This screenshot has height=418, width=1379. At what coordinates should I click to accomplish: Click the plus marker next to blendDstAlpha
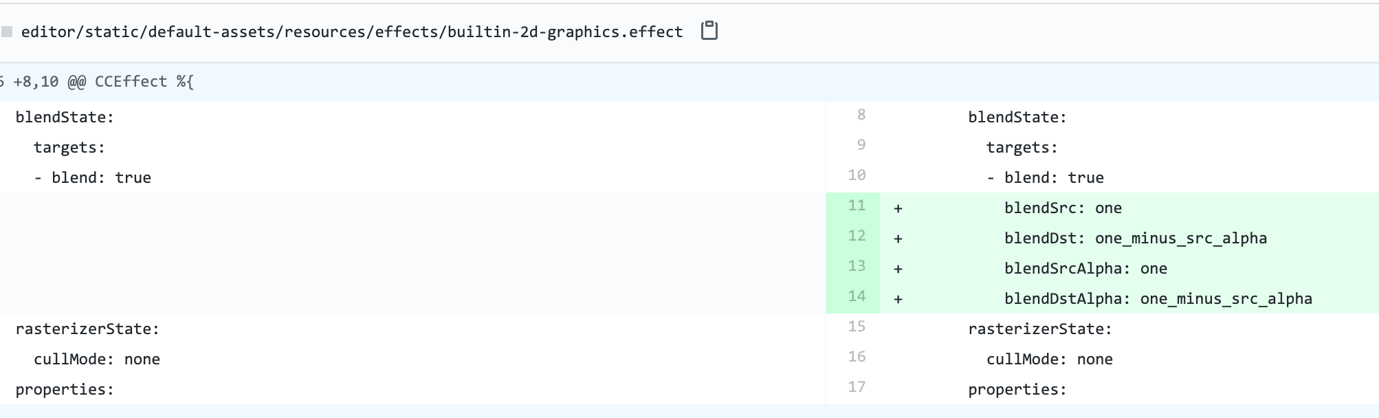tap(898, 299)
